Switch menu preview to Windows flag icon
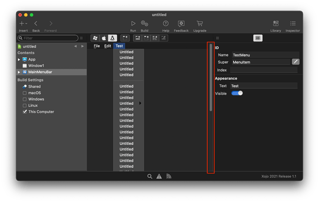The image size is (319, 202). 95,38
